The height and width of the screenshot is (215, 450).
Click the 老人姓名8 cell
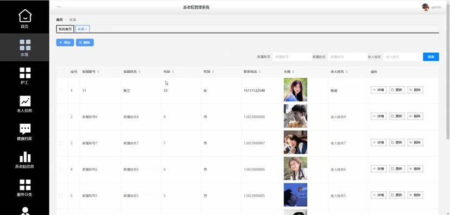point(338,117)
